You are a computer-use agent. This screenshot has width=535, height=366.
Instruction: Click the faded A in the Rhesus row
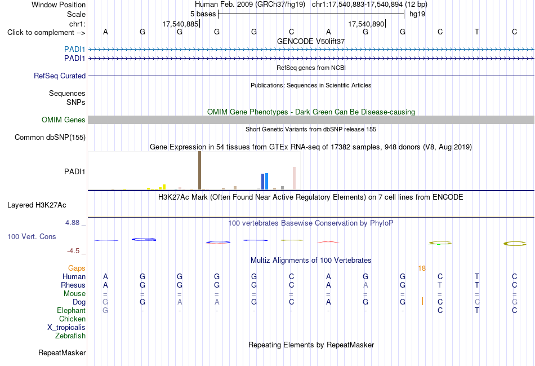coord(365,285)
